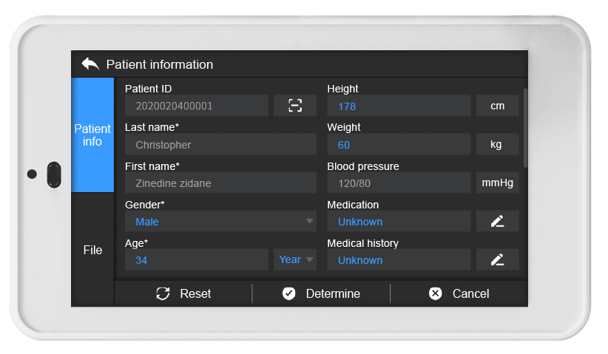The height and width of the screenshot is (354, 608).
Task: Switch to the Patient info tab
Action: coord(92,135)
